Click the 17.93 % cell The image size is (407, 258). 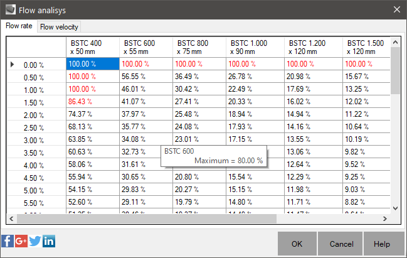coord(255,127)
